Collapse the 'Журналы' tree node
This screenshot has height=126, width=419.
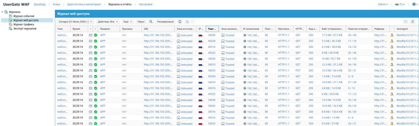pyautogui.click(x=2, y=12)
